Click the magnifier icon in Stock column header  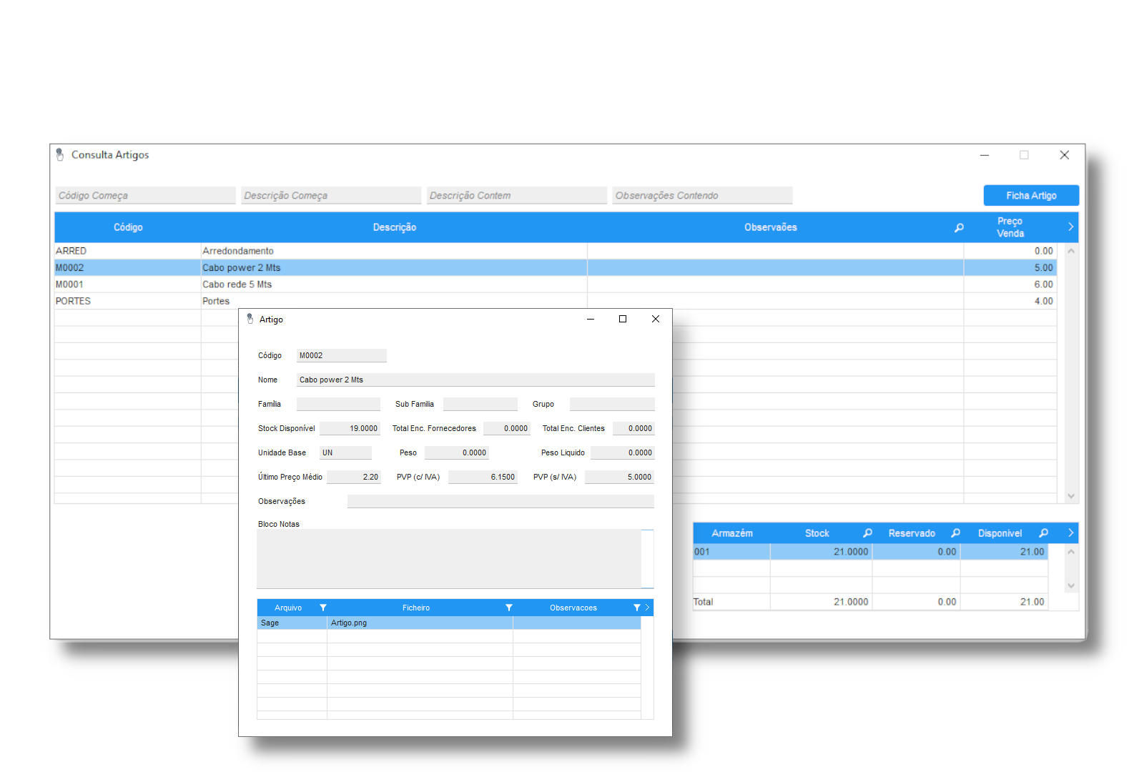[867, 533]
